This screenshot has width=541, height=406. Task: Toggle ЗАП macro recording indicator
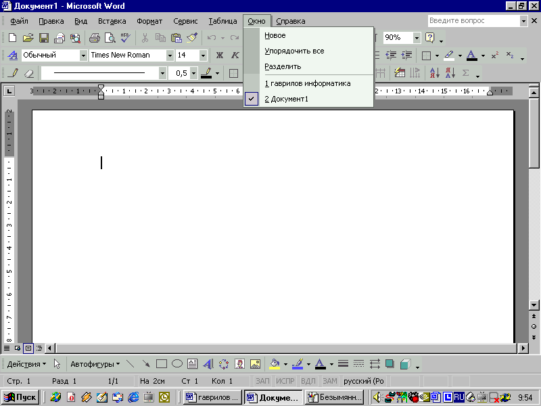click(x=262, y=381)
